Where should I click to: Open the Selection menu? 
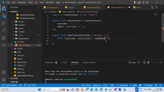[22, 2]
